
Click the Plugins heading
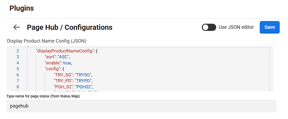[22, 8]
